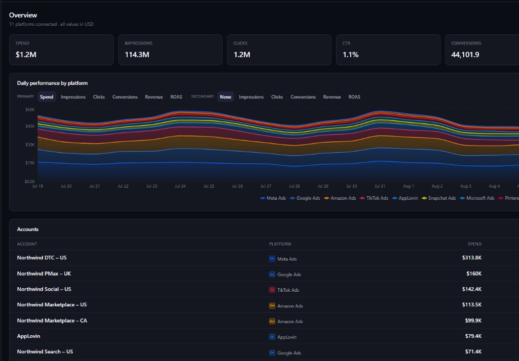The width and height of the screenshot is (519, 361).
Task: Click the Conversions summary card showing 44,101.9
Action: 482,50
